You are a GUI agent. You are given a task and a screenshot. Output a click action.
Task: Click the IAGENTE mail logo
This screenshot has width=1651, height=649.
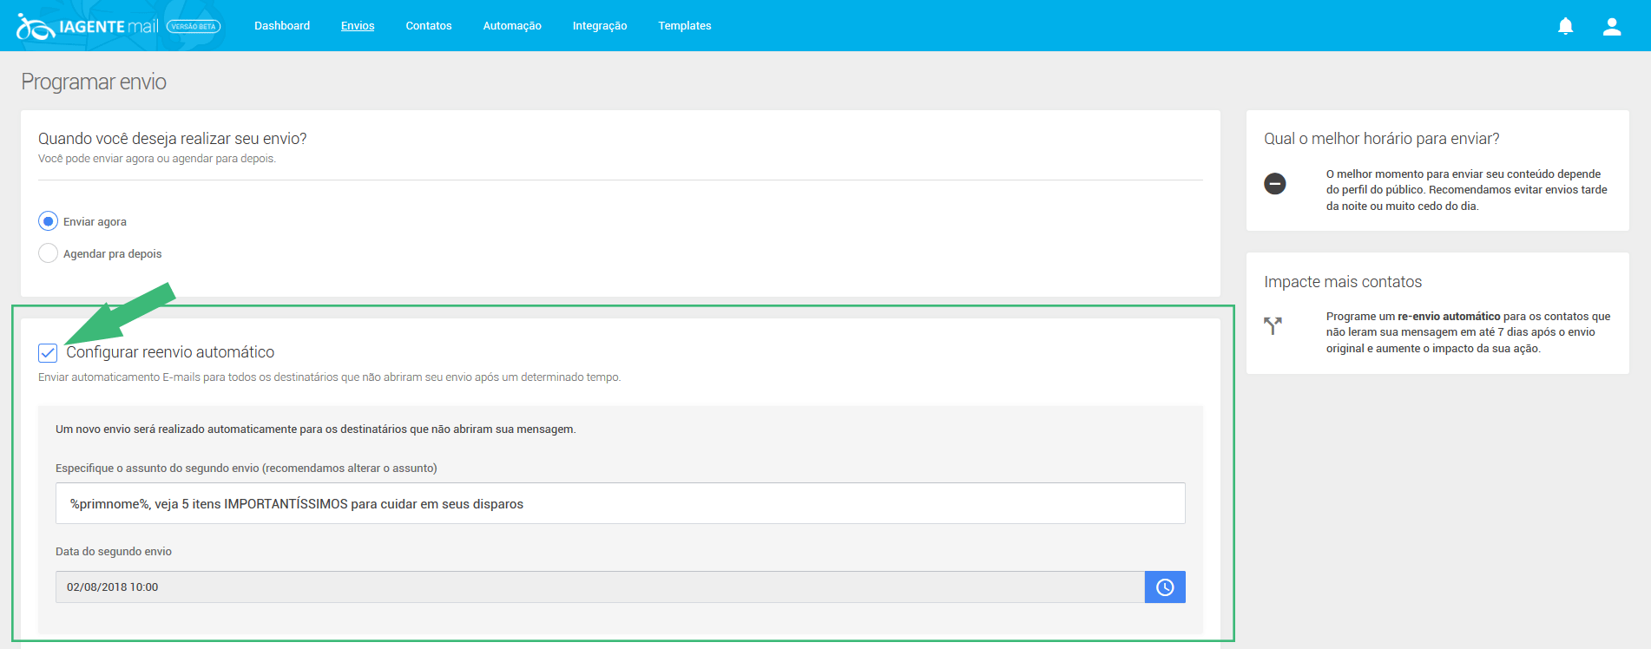87,27
